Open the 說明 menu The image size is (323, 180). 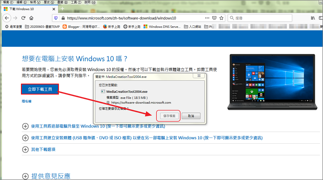tap(90, 2)
